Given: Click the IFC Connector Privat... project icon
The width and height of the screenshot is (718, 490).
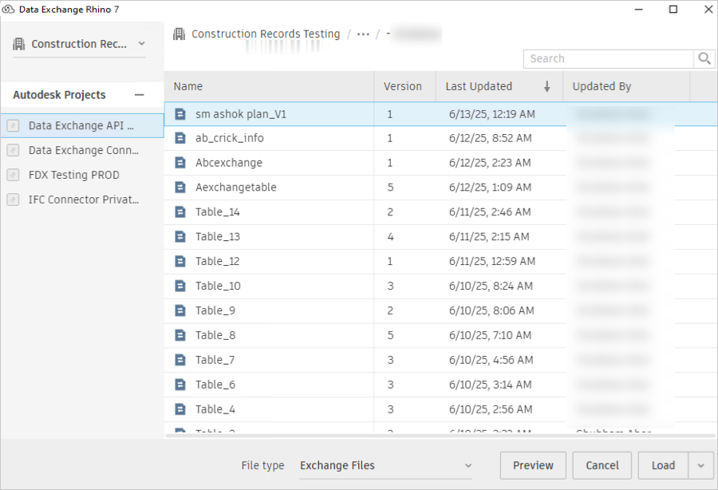Looking at the screenshot, I should (x=14, y=200).
